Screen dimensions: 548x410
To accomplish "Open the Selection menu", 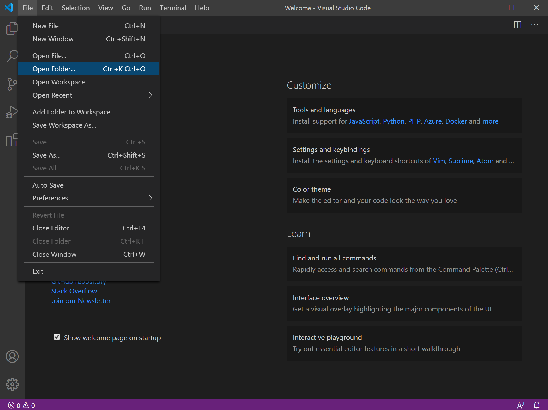I will 76,8.
